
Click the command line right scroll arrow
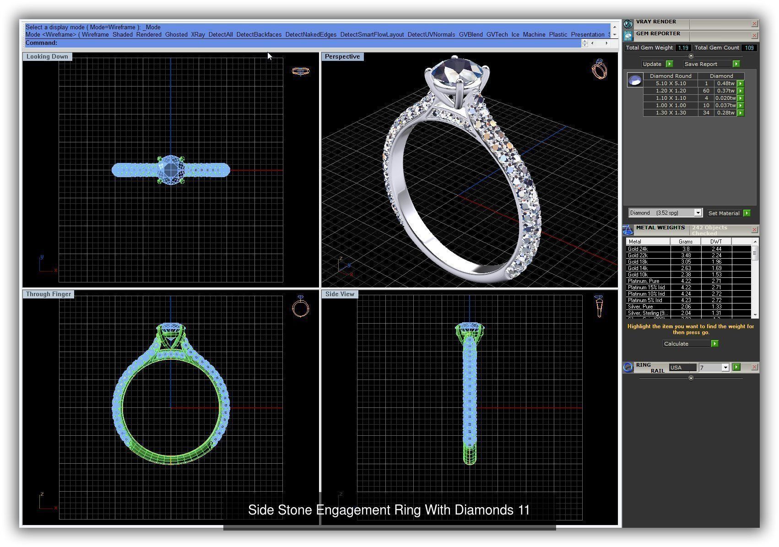point(606,43)
